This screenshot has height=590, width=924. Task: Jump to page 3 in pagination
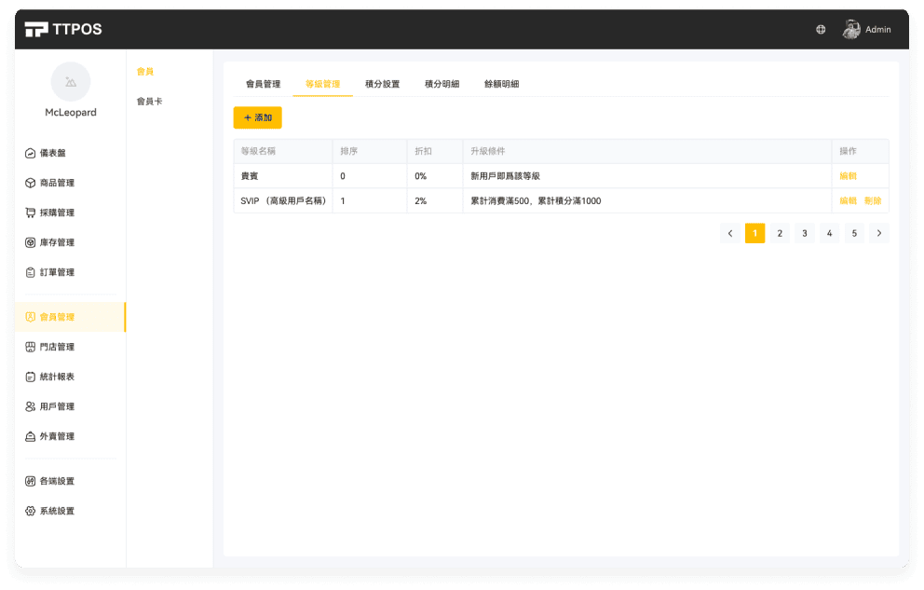805,233
